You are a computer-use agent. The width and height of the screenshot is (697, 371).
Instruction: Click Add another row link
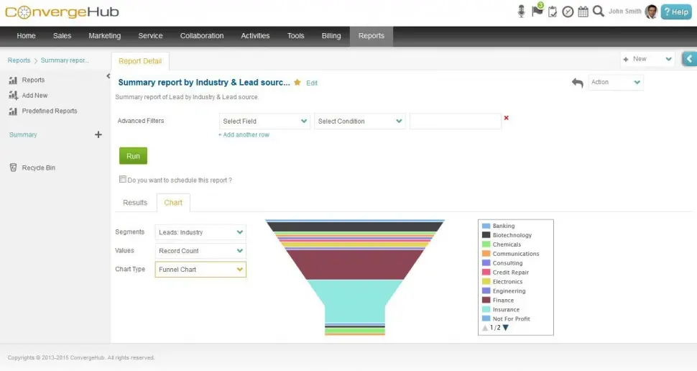pos(244,134)
